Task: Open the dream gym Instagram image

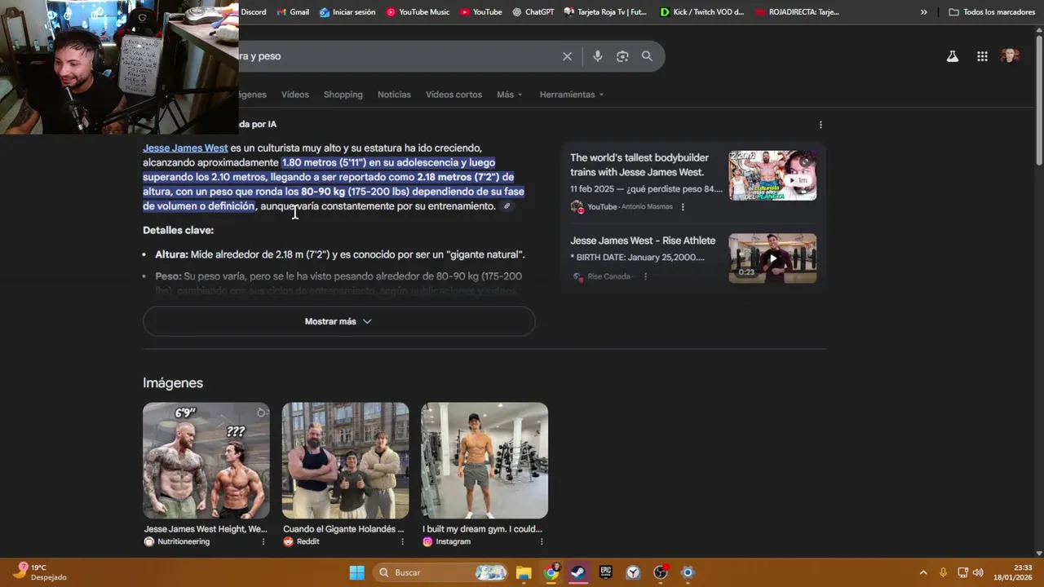Action: pos(484,461)
